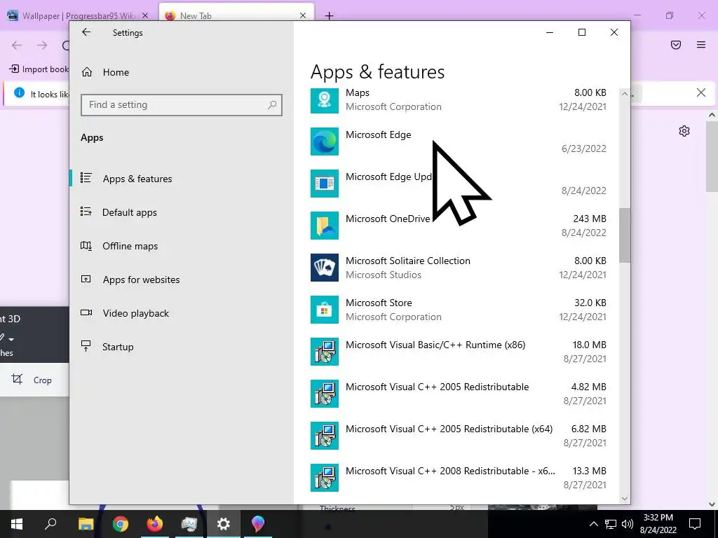Viewport: 718px width, 538px height.
Task: Click the magnifier icon in Find a setting
Action: (x=272, y=105)
